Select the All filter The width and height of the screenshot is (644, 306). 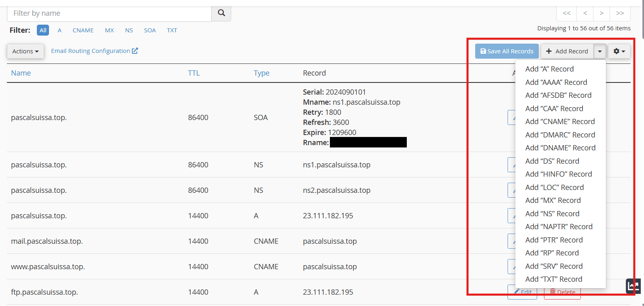tap(43, 30)
